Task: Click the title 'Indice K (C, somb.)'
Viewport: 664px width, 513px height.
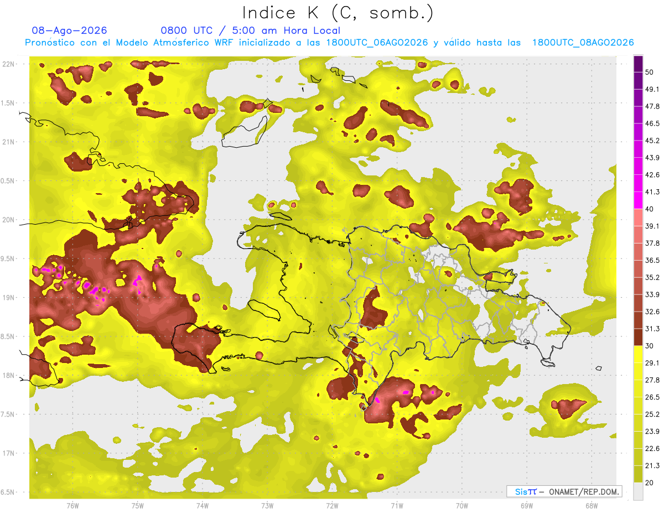Action: coord(338,13)
